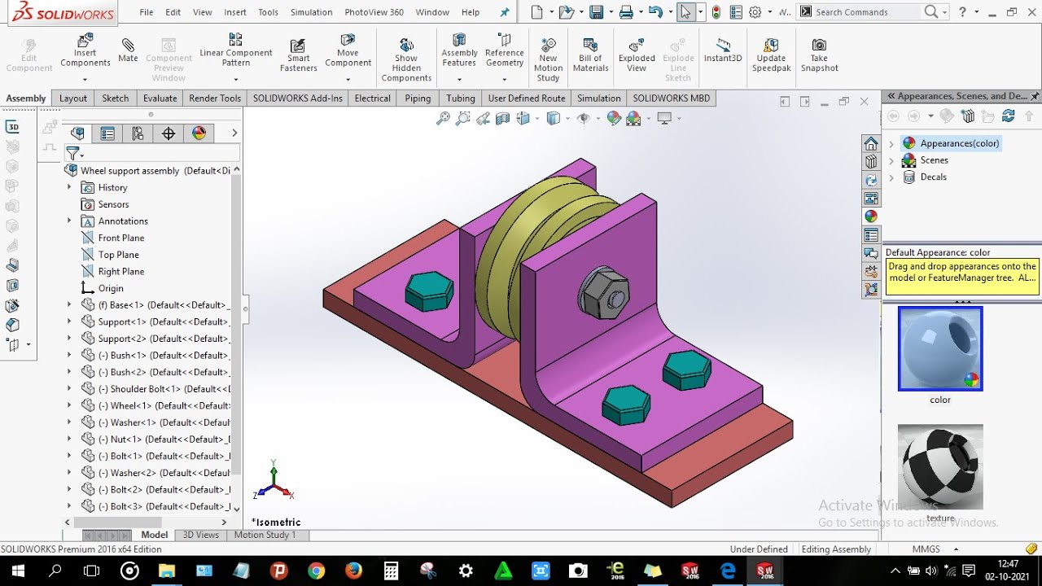Screen dimensions: 1042x586
Task: Open SOLIDWORKS Resources home icon in task pane
Action: 871,144
